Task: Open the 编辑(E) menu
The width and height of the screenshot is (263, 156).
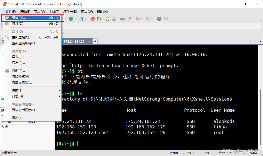Action: click(25, 11)
